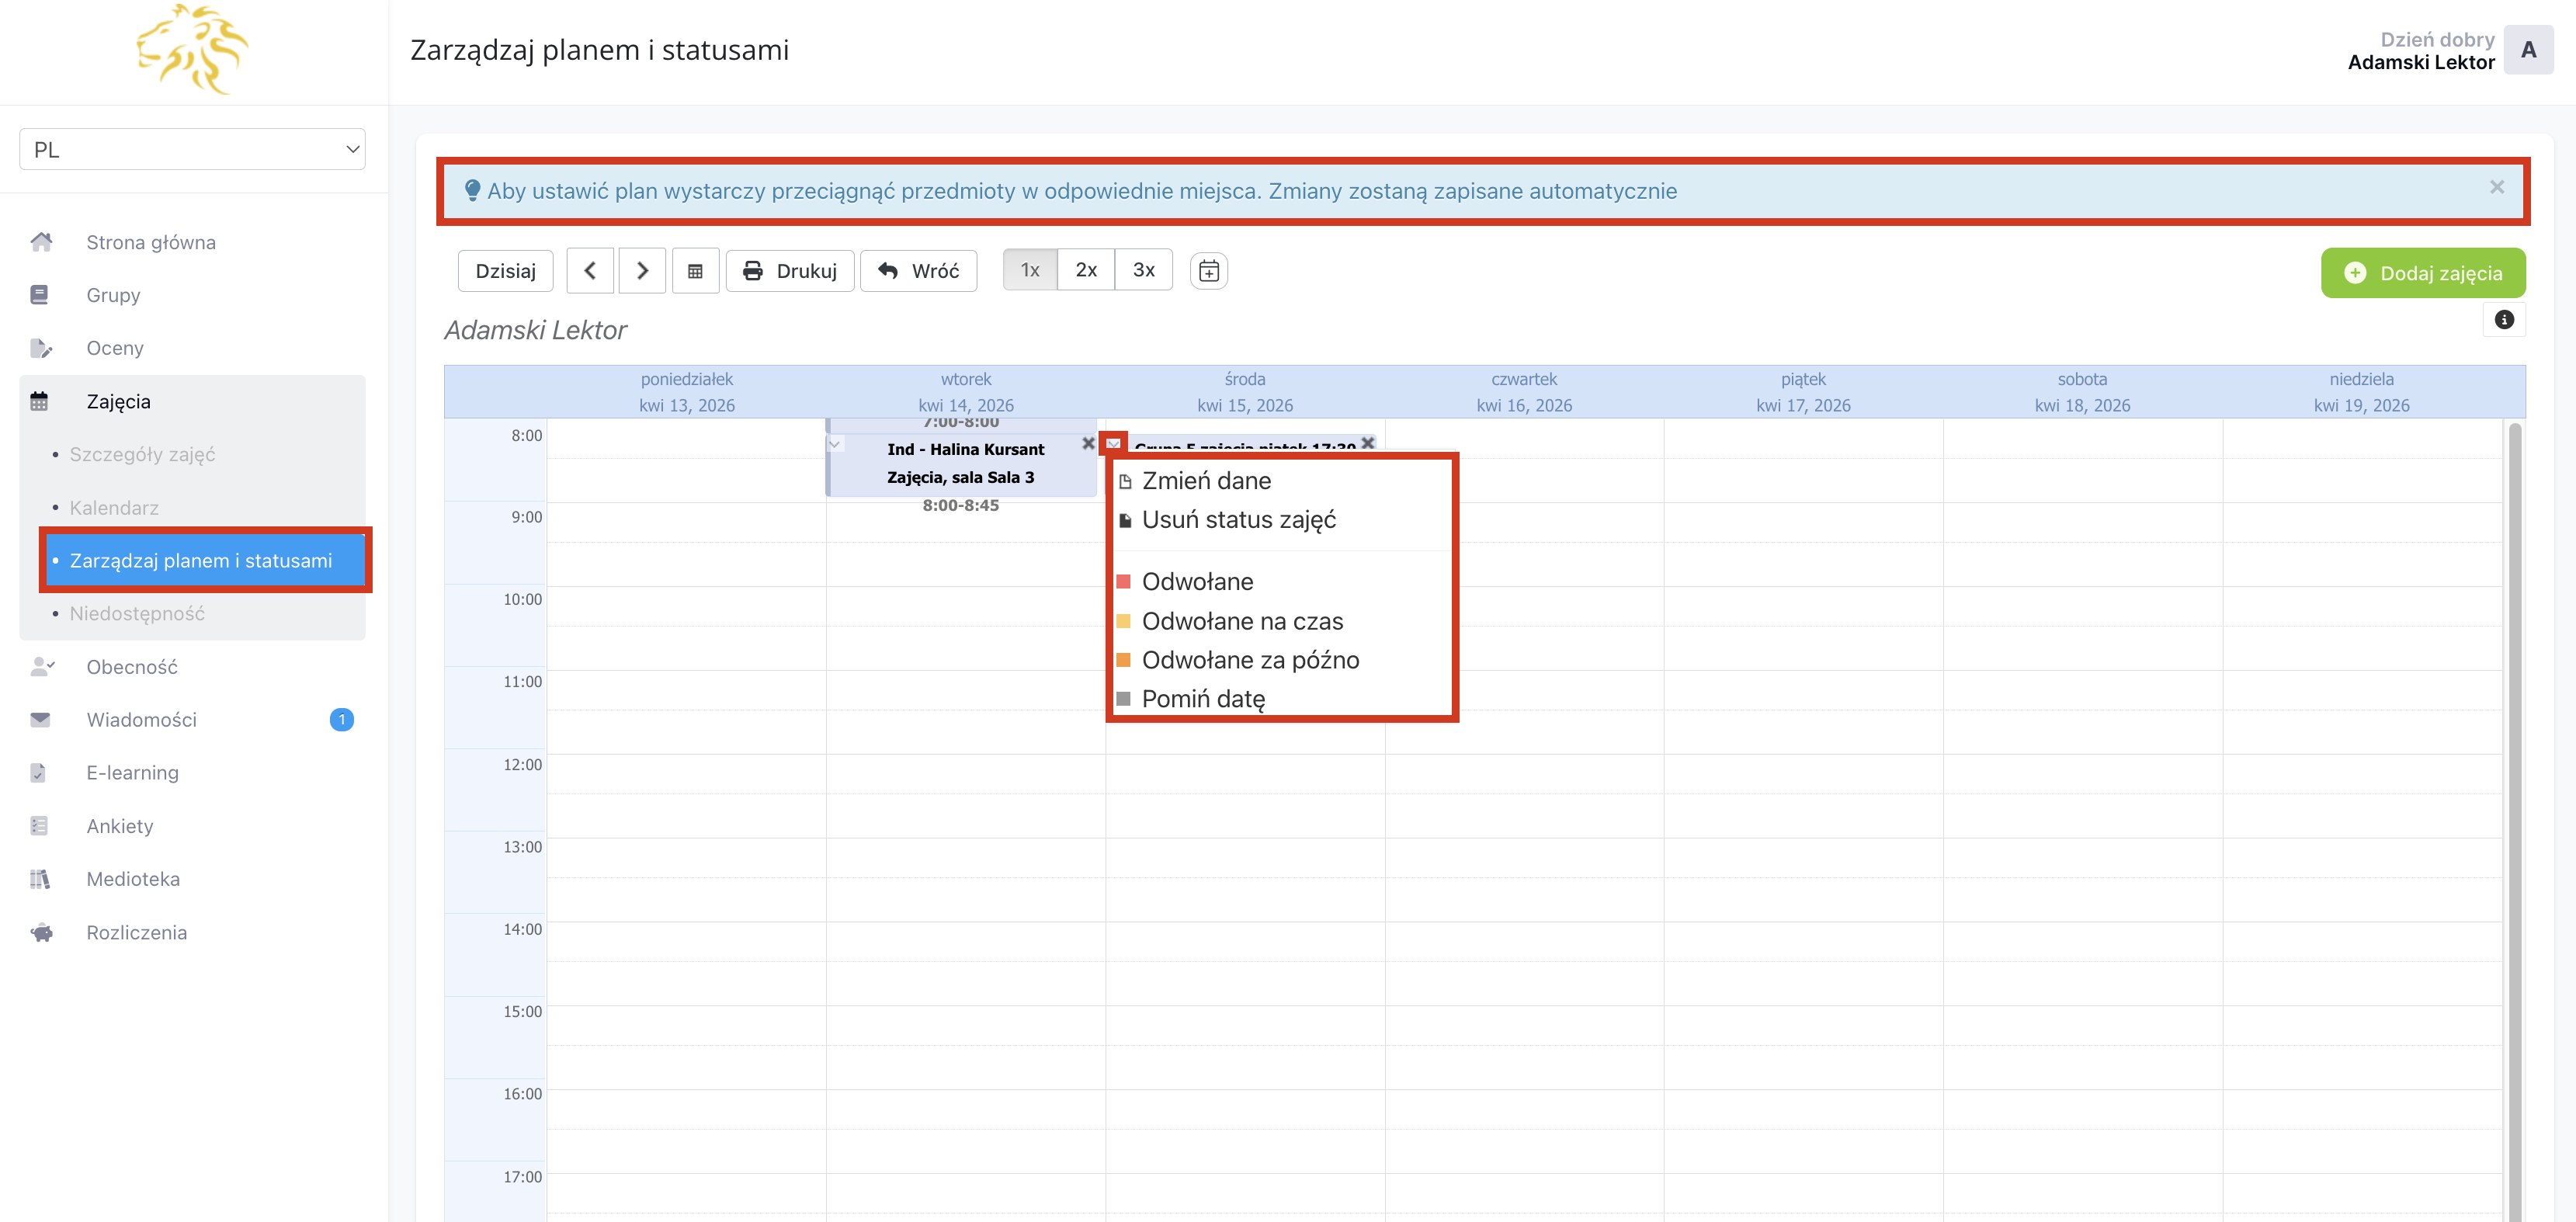The width and height of the screenshot is (2576, 1222).
Task: Click the green Dodaj zajęcia button
Action: click(2422, 273)
